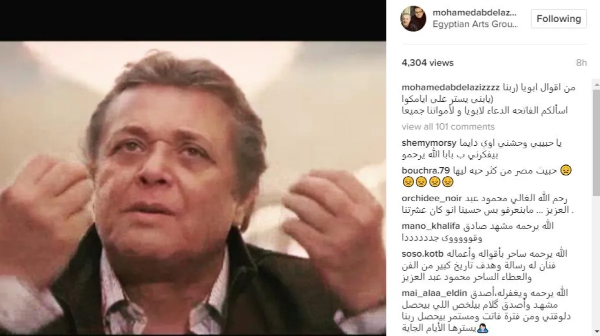Click the 4,304 views count
Viewport: 600px width, 336px height.
[427, 63]
